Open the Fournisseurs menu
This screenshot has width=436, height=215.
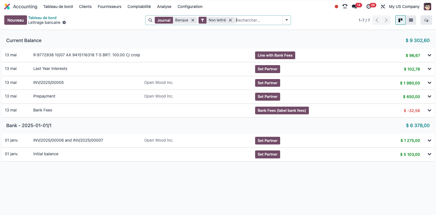[109, 7]
